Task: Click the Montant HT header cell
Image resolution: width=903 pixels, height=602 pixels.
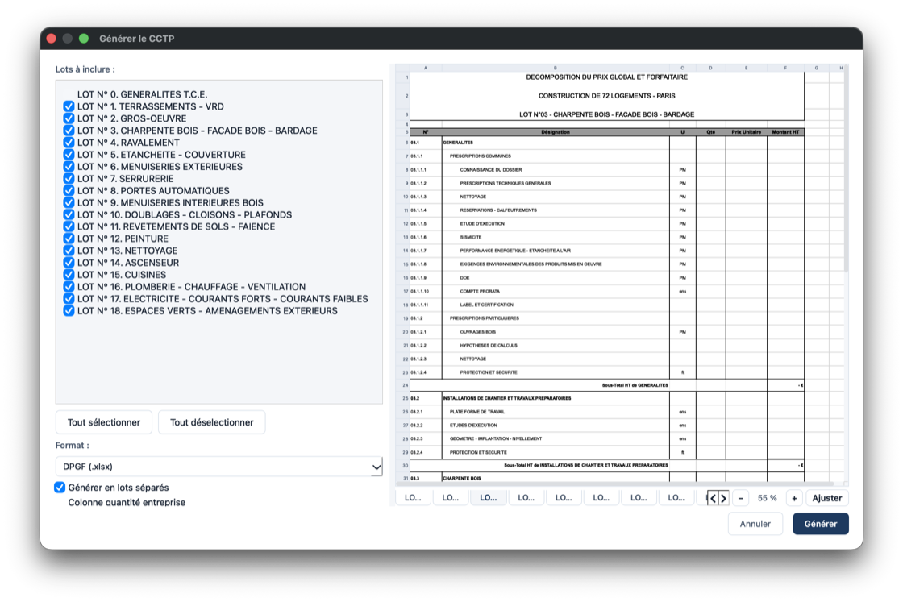Action: click(785, 132)
